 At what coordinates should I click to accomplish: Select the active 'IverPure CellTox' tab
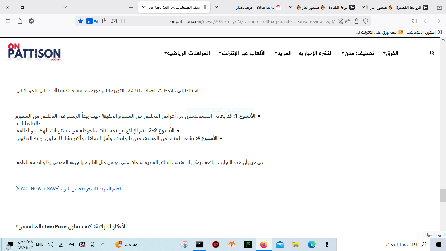click(x=174, y=7)
